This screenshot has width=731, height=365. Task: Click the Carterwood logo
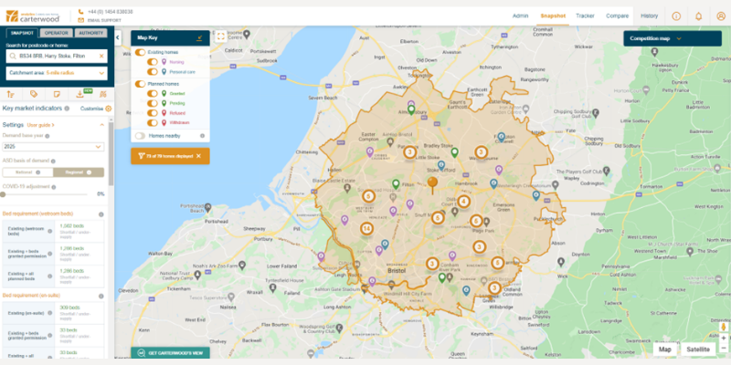click(33, 16)
